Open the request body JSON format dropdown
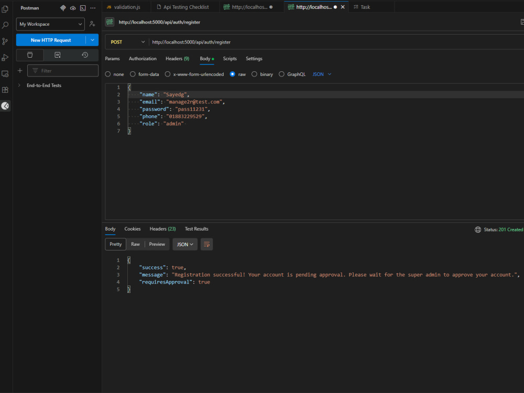The height and width of the screenshot is (393, 524). [322, 74]
